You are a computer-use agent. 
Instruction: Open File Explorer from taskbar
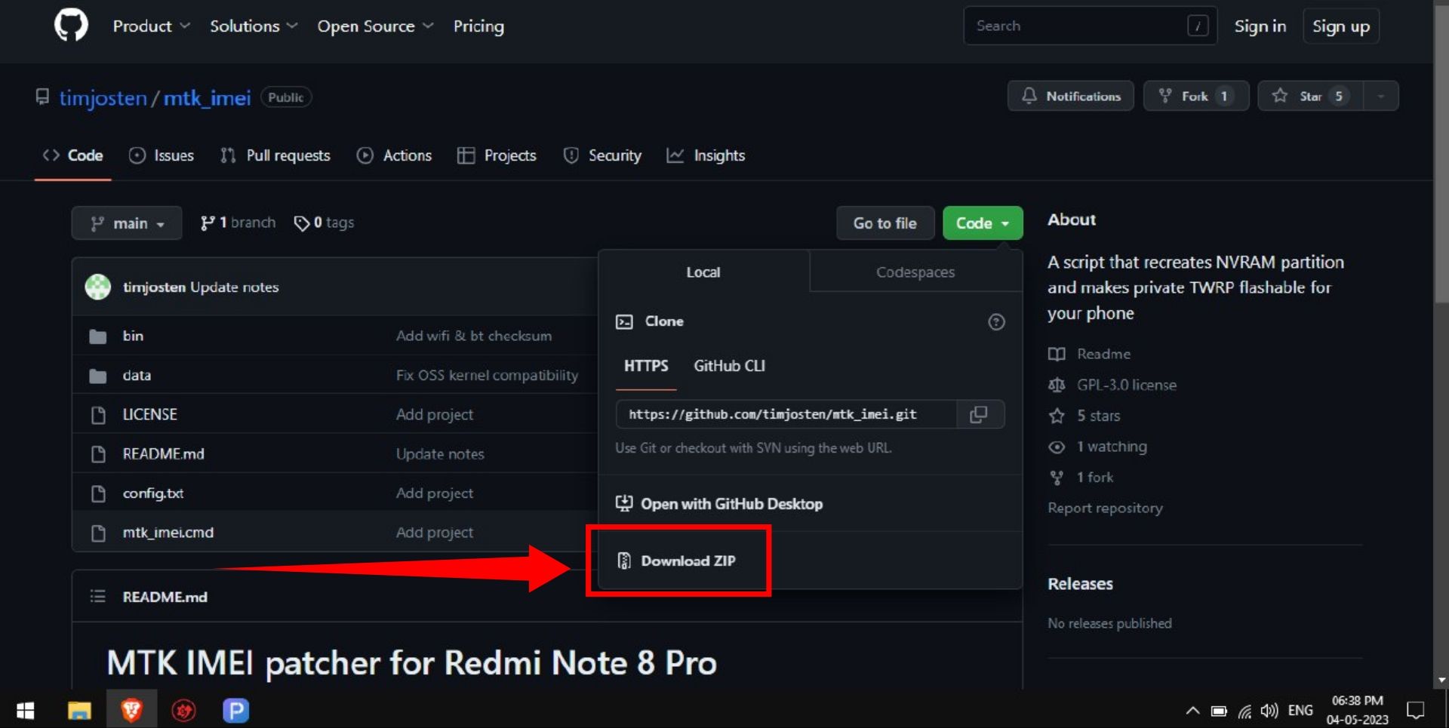[x=79, y=711]
